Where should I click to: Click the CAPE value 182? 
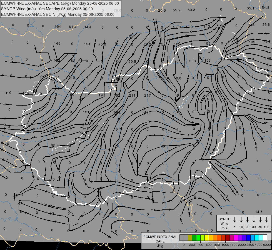[x=72, y=61]
